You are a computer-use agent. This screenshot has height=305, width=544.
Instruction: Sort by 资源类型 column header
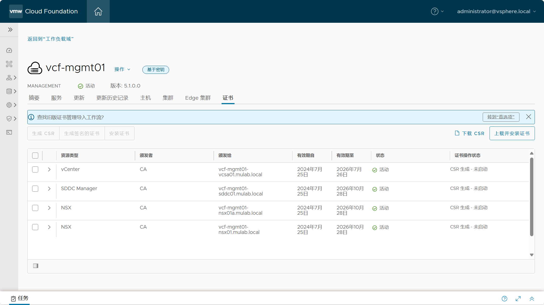coord(70,155)
